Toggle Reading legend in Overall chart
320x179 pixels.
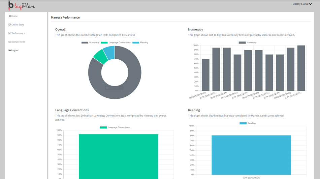pos(140,42)
